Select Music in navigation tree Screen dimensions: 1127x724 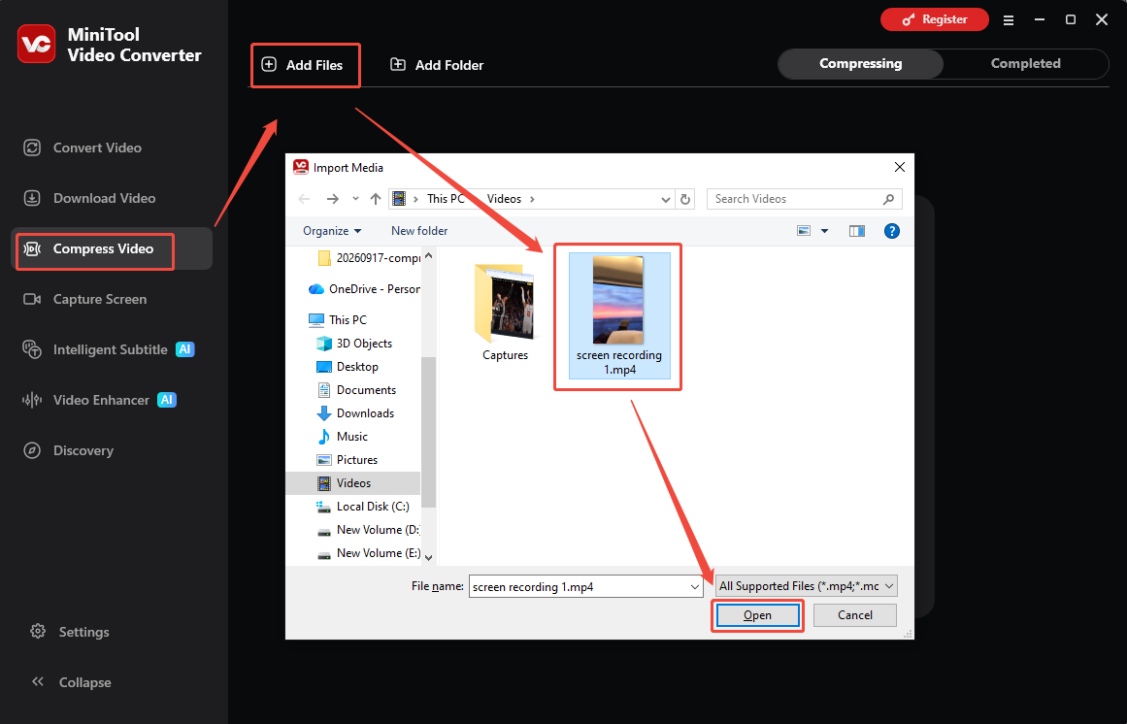click(342, 437)
